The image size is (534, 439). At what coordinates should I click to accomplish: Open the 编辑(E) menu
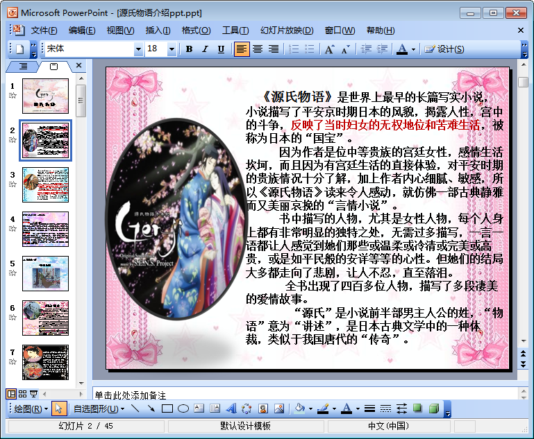(x=82, y=31)
